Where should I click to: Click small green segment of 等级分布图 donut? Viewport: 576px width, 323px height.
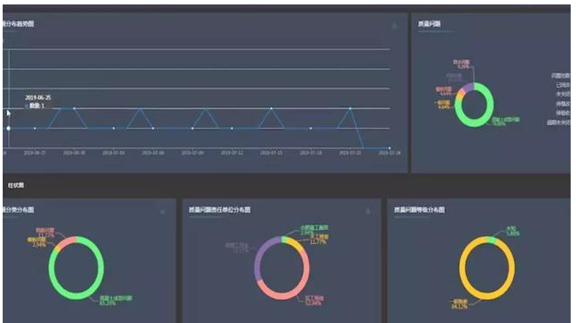pos(491,240)
